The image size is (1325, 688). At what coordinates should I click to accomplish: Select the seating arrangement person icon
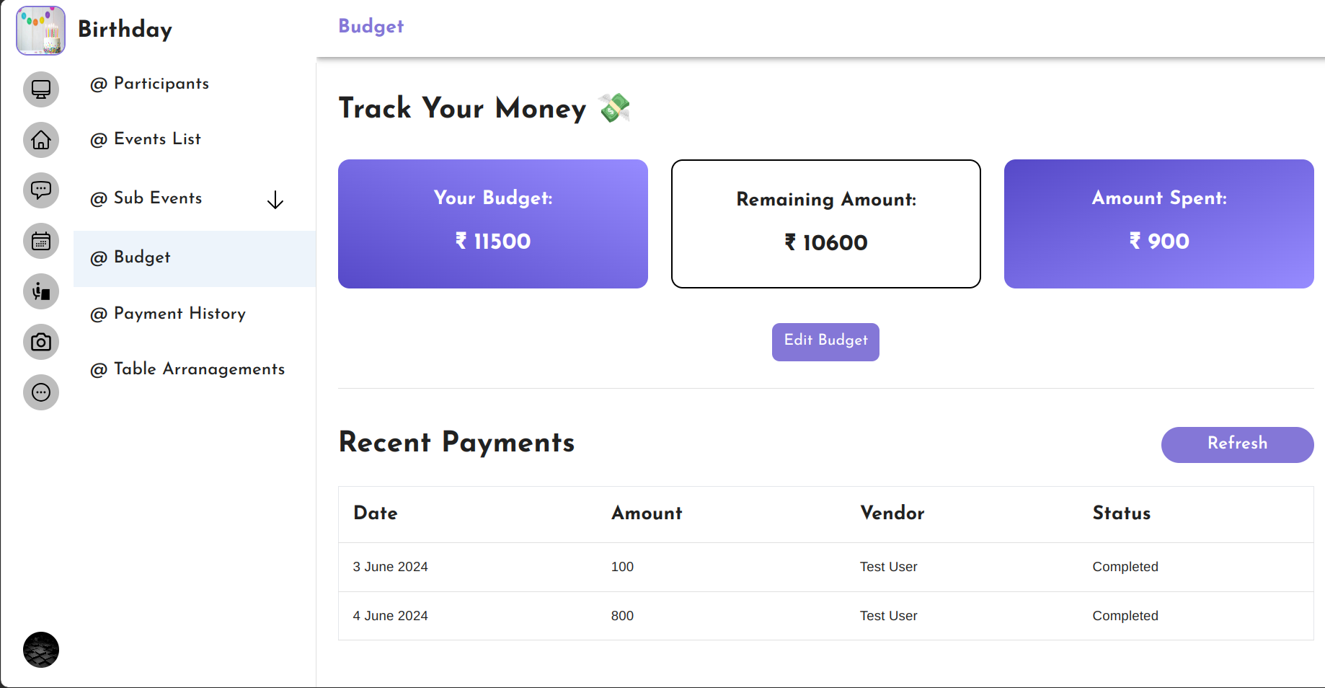[41, 291]
